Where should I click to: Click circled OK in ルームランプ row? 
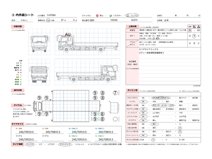pyautogui.click(x=143, y=113)
